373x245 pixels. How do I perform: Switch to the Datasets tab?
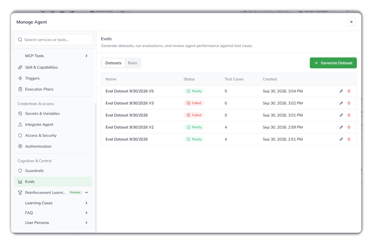[x=113, y=63]
